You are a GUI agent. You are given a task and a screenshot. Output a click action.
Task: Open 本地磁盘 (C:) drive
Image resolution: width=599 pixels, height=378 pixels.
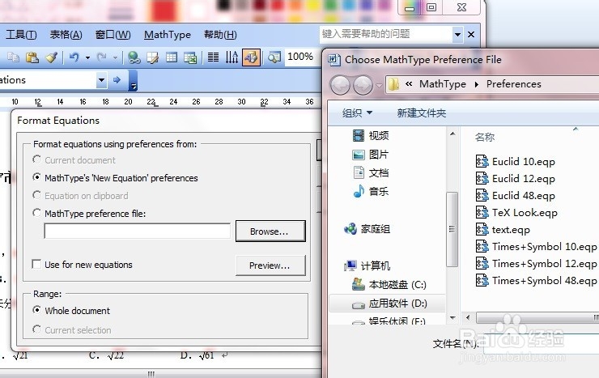[x=389, y=285]
